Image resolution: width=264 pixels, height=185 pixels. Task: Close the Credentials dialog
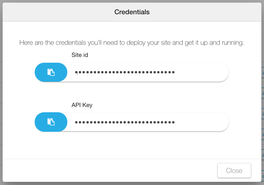pyautogui.click(x=234, y=171)
